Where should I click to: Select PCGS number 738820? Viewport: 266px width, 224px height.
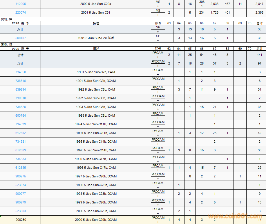click(20, 107)
